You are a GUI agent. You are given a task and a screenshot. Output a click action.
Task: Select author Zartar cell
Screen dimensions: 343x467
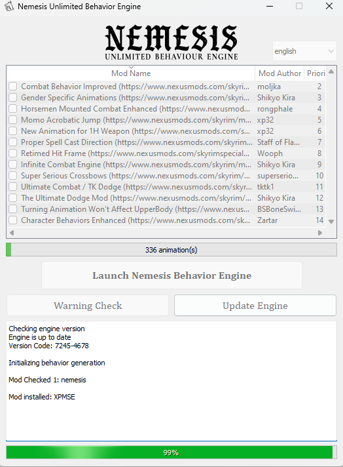pyautogui.click(x=267, y=220)
